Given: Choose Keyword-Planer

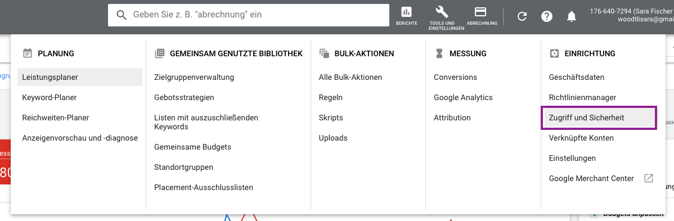Looking at the screenshot, I should coord(50,98).
